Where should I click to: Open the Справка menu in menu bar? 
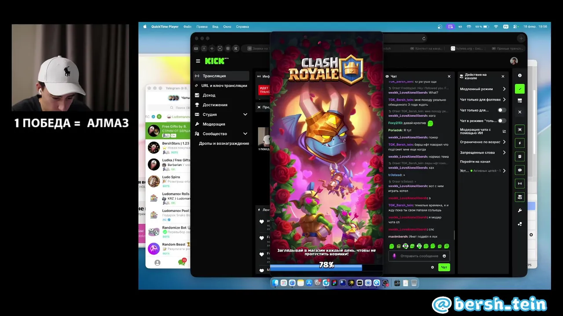242,27
